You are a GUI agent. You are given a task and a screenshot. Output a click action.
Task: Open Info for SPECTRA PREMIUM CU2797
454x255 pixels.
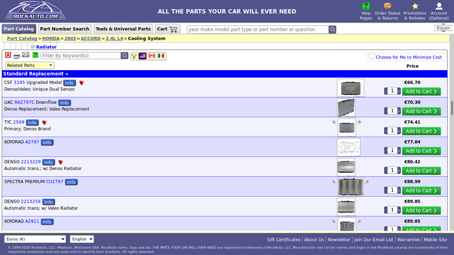click(71, 182)
